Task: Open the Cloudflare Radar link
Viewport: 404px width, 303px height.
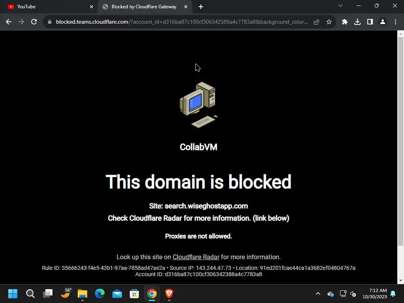Action: point(196,257)
